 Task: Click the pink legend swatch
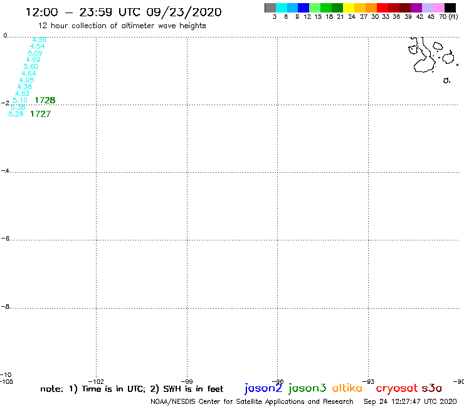pyautogui.click(x=439, y=8)
